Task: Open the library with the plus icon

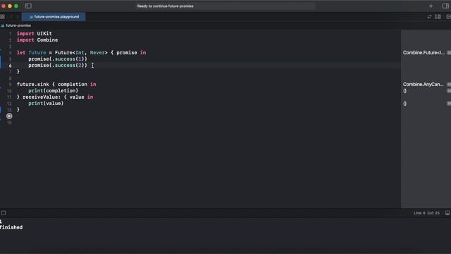Action: tap(431, 6)
